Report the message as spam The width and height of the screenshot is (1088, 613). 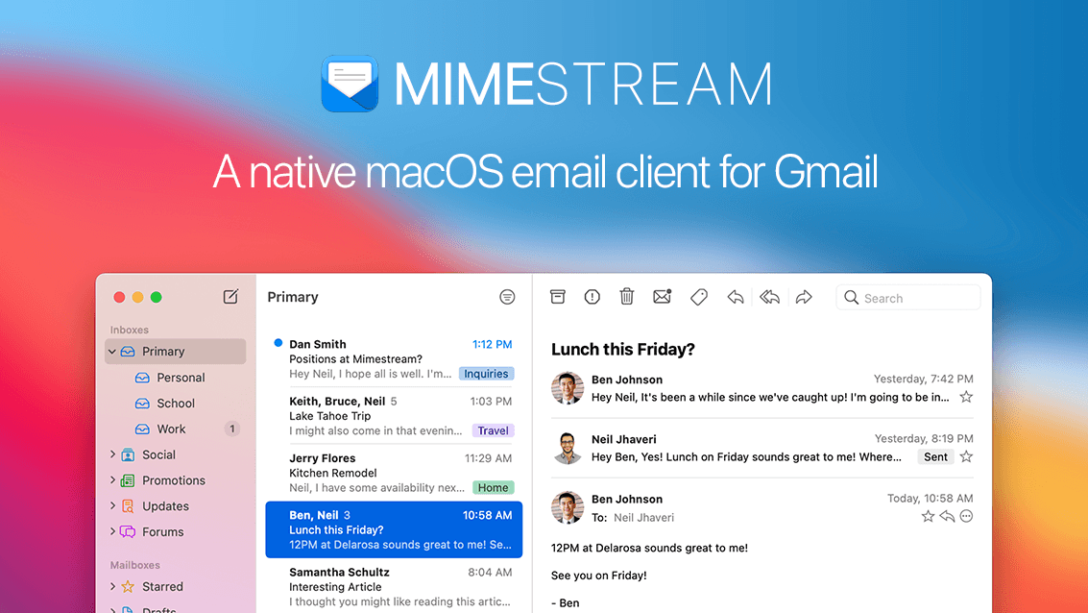pos(592,297)
